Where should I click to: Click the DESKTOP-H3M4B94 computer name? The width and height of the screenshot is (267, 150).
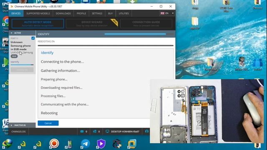click(x=125, y=132)
